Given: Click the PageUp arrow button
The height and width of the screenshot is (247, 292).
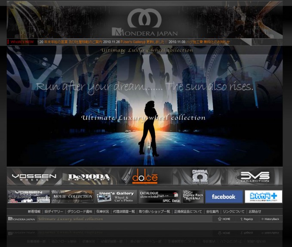Looking at the screenshot, I should 246,219.
